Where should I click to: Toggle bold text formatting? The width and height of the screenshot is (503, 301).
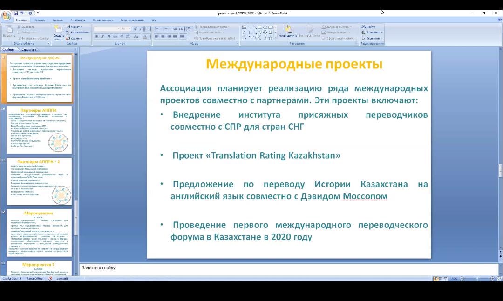pyautogui.click(x=95, y=36)
